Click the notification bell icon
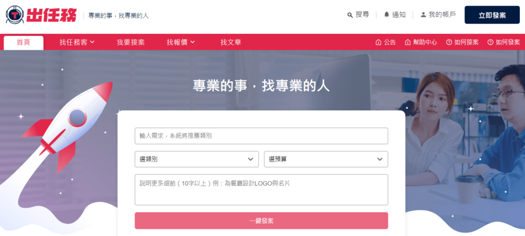 click(x=387, y=15)
